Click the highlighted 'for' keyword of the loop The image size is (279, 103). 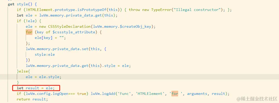[29, 32]
